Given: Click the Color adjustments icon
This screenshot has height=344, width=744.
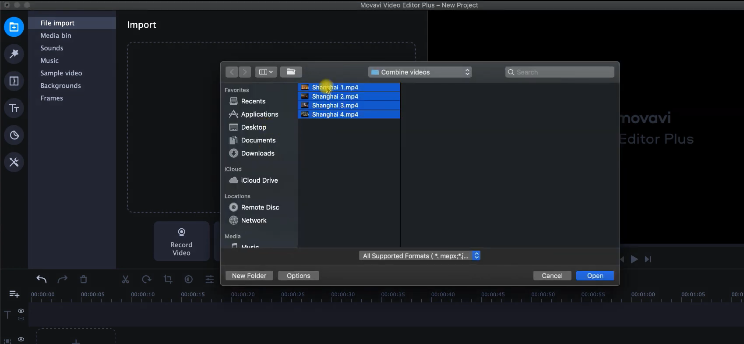Looking at the screenshot, I should click(189, 279).
